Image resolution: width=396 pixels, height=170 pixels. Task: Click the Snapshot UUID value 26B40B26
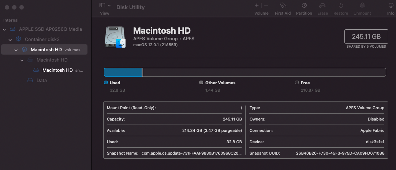[340, 153]
